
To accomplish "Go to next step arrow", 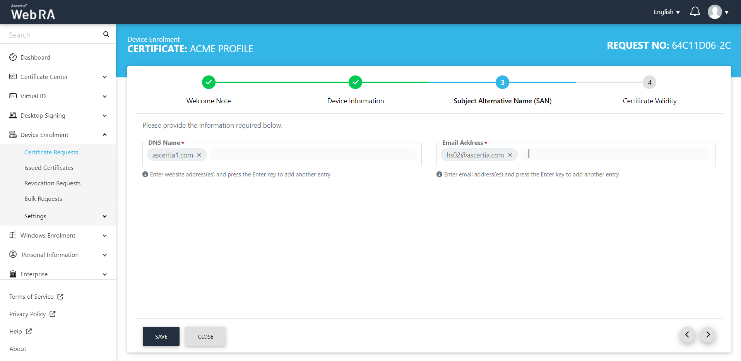I will point(708,335).
